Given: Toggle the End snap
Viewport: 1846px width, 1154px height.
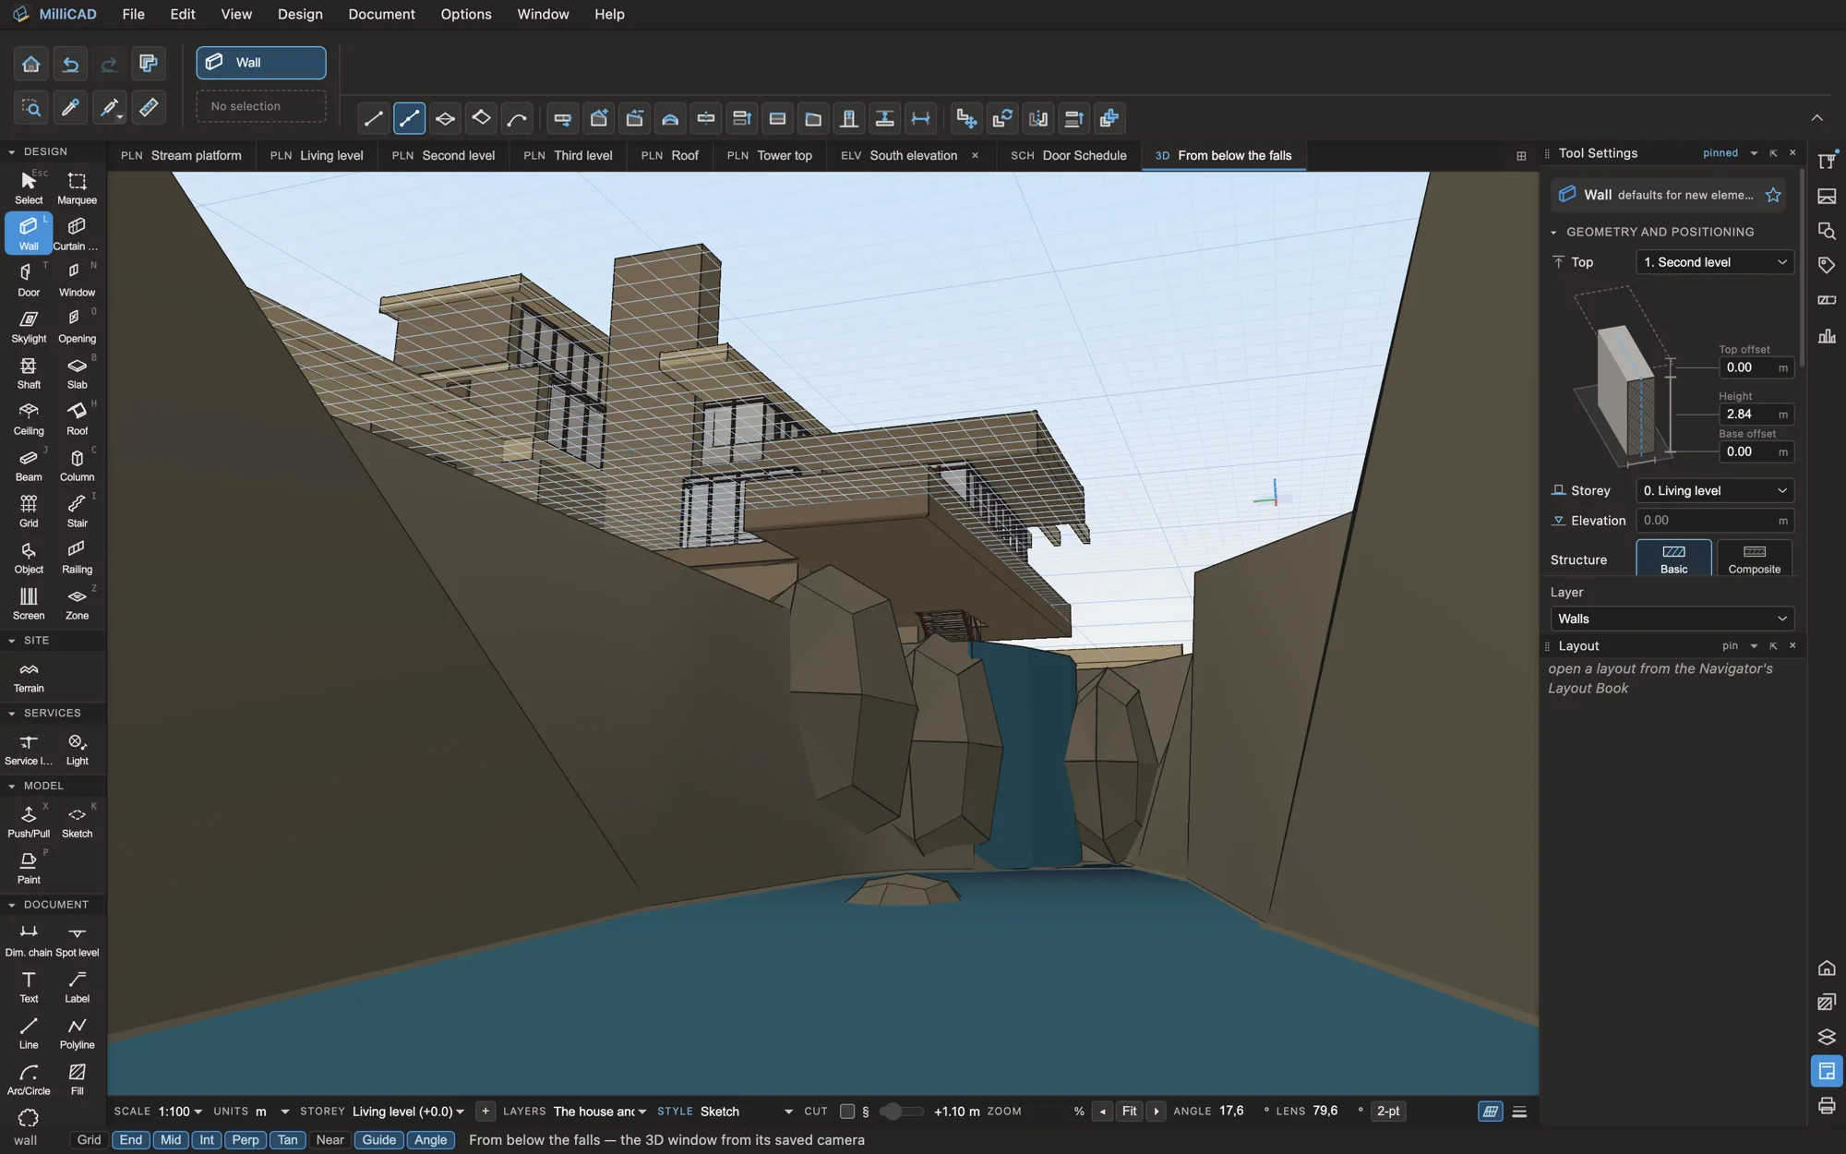Looking at the screenshot, I should (131, 1140).
